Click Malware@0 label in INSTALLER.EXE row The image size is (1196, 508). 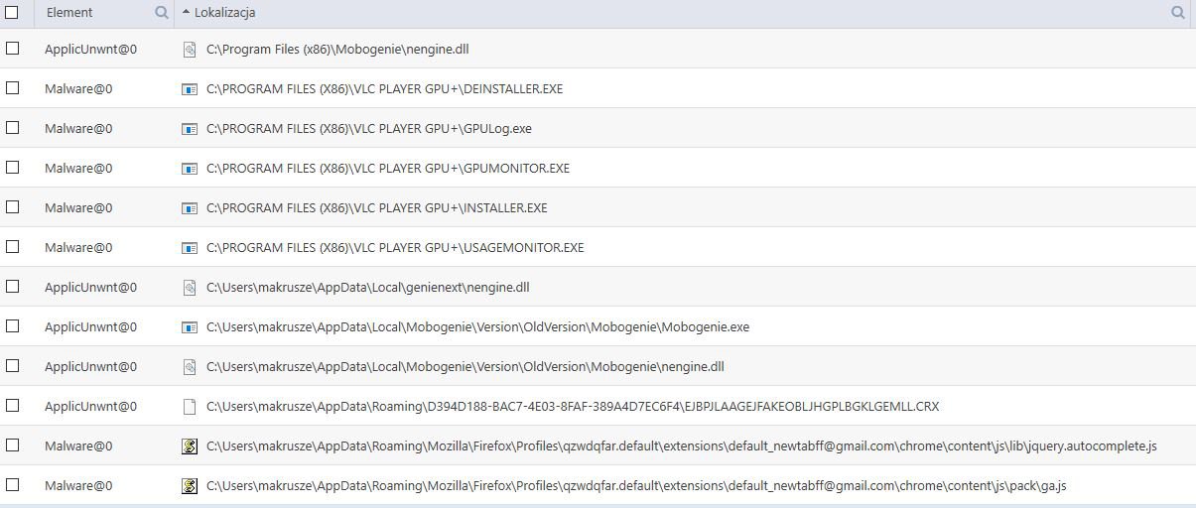click(78, 207)
